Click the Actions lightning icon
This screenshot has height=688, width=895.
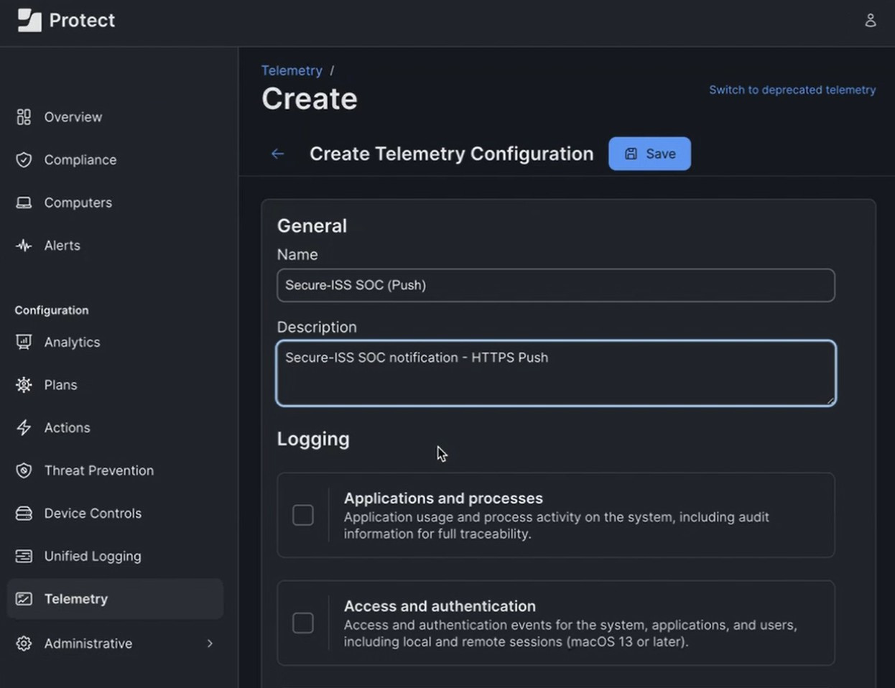[x=24, y=427]
